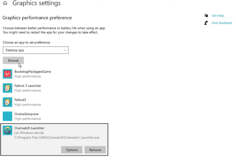Select the Fallout3 entry name
This screenshot has height=161, width=236.
click(20, 100)
